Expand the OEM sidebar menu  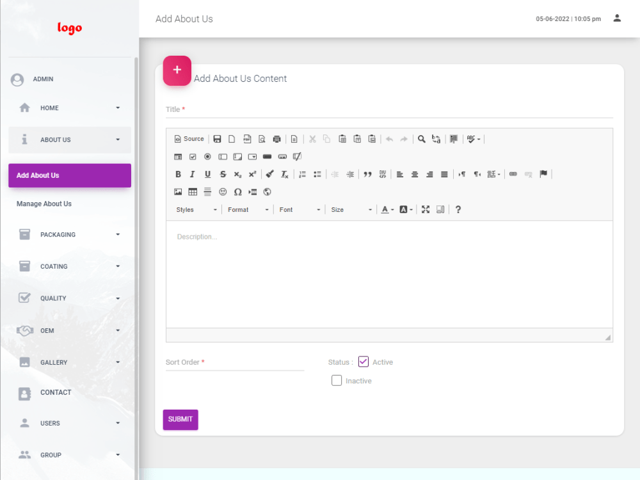click(70, 330)
